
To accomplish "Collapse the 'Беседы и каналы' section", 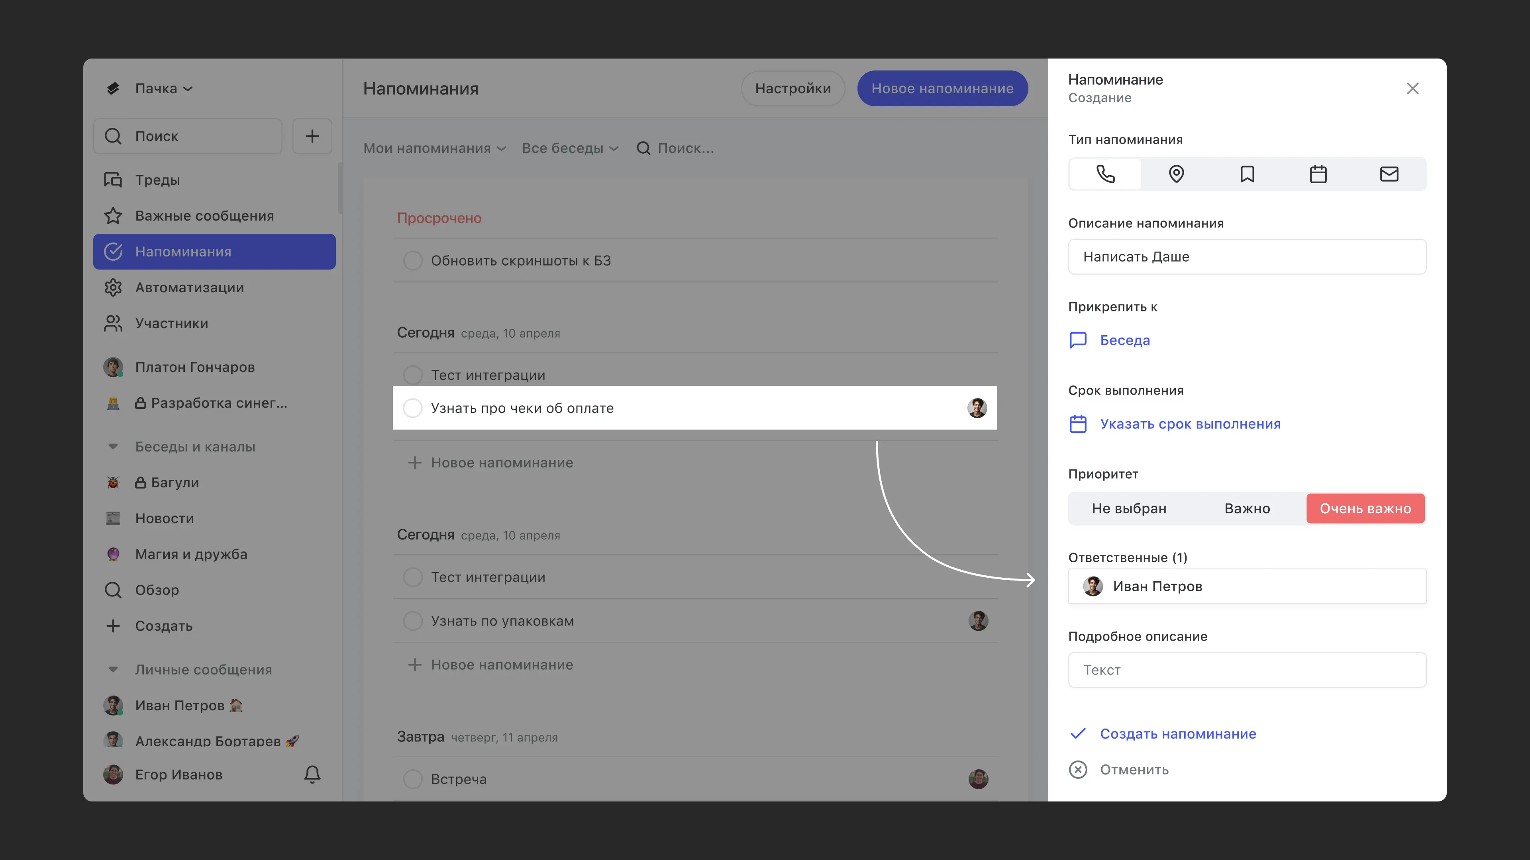I will [x=113, y=447].
